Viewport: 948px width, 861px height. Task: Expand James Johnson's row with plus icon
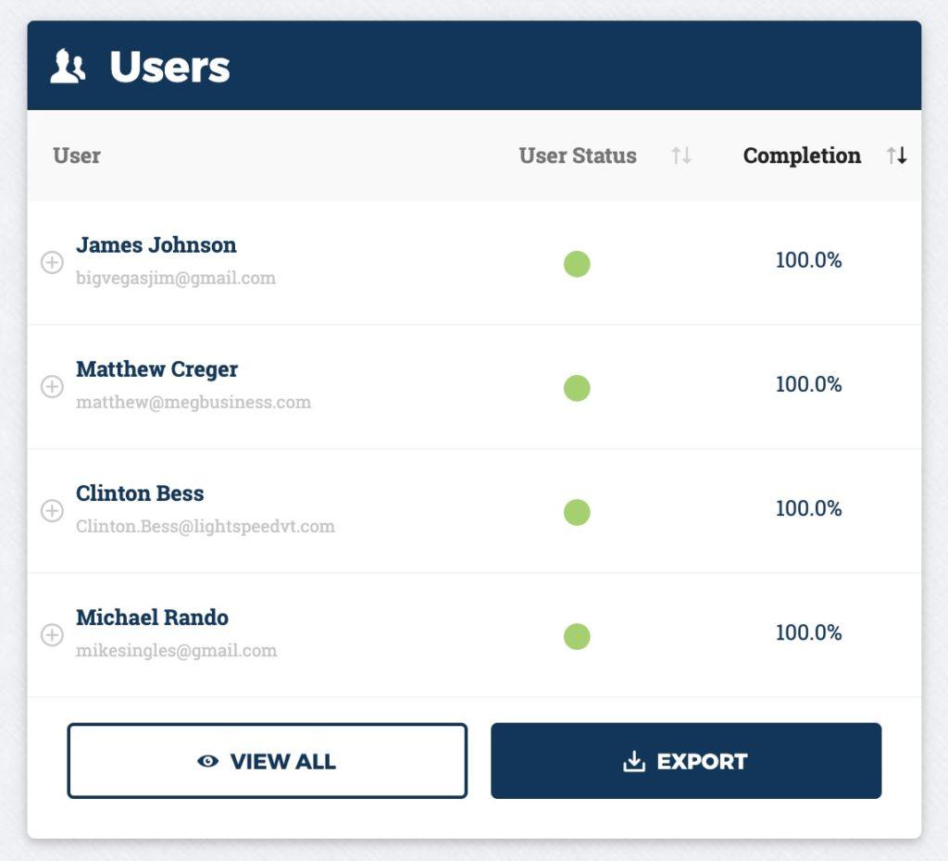tap(52, 262)
